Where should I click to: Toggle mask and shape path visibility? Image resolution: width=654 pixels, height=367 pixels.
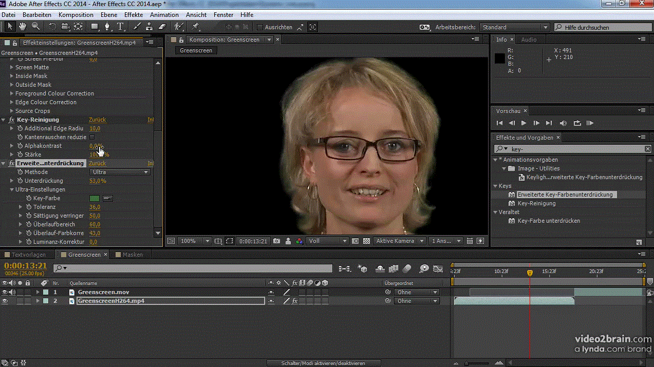point(230,241)
